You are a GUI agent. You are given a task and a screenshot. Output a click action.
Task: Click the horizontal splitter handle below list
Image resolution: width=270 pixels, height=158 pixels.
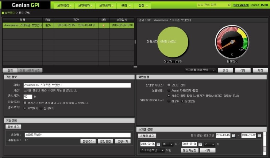[135, 67]
